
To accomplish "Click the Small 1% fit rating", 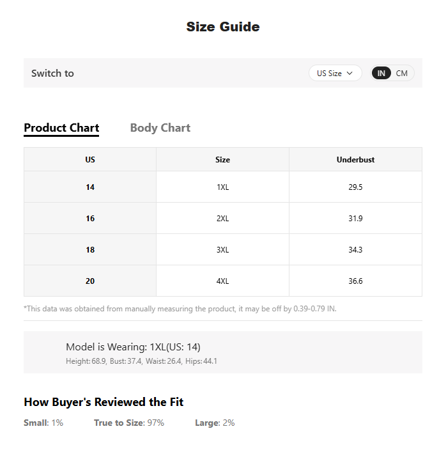I will [x=43, y=423].
